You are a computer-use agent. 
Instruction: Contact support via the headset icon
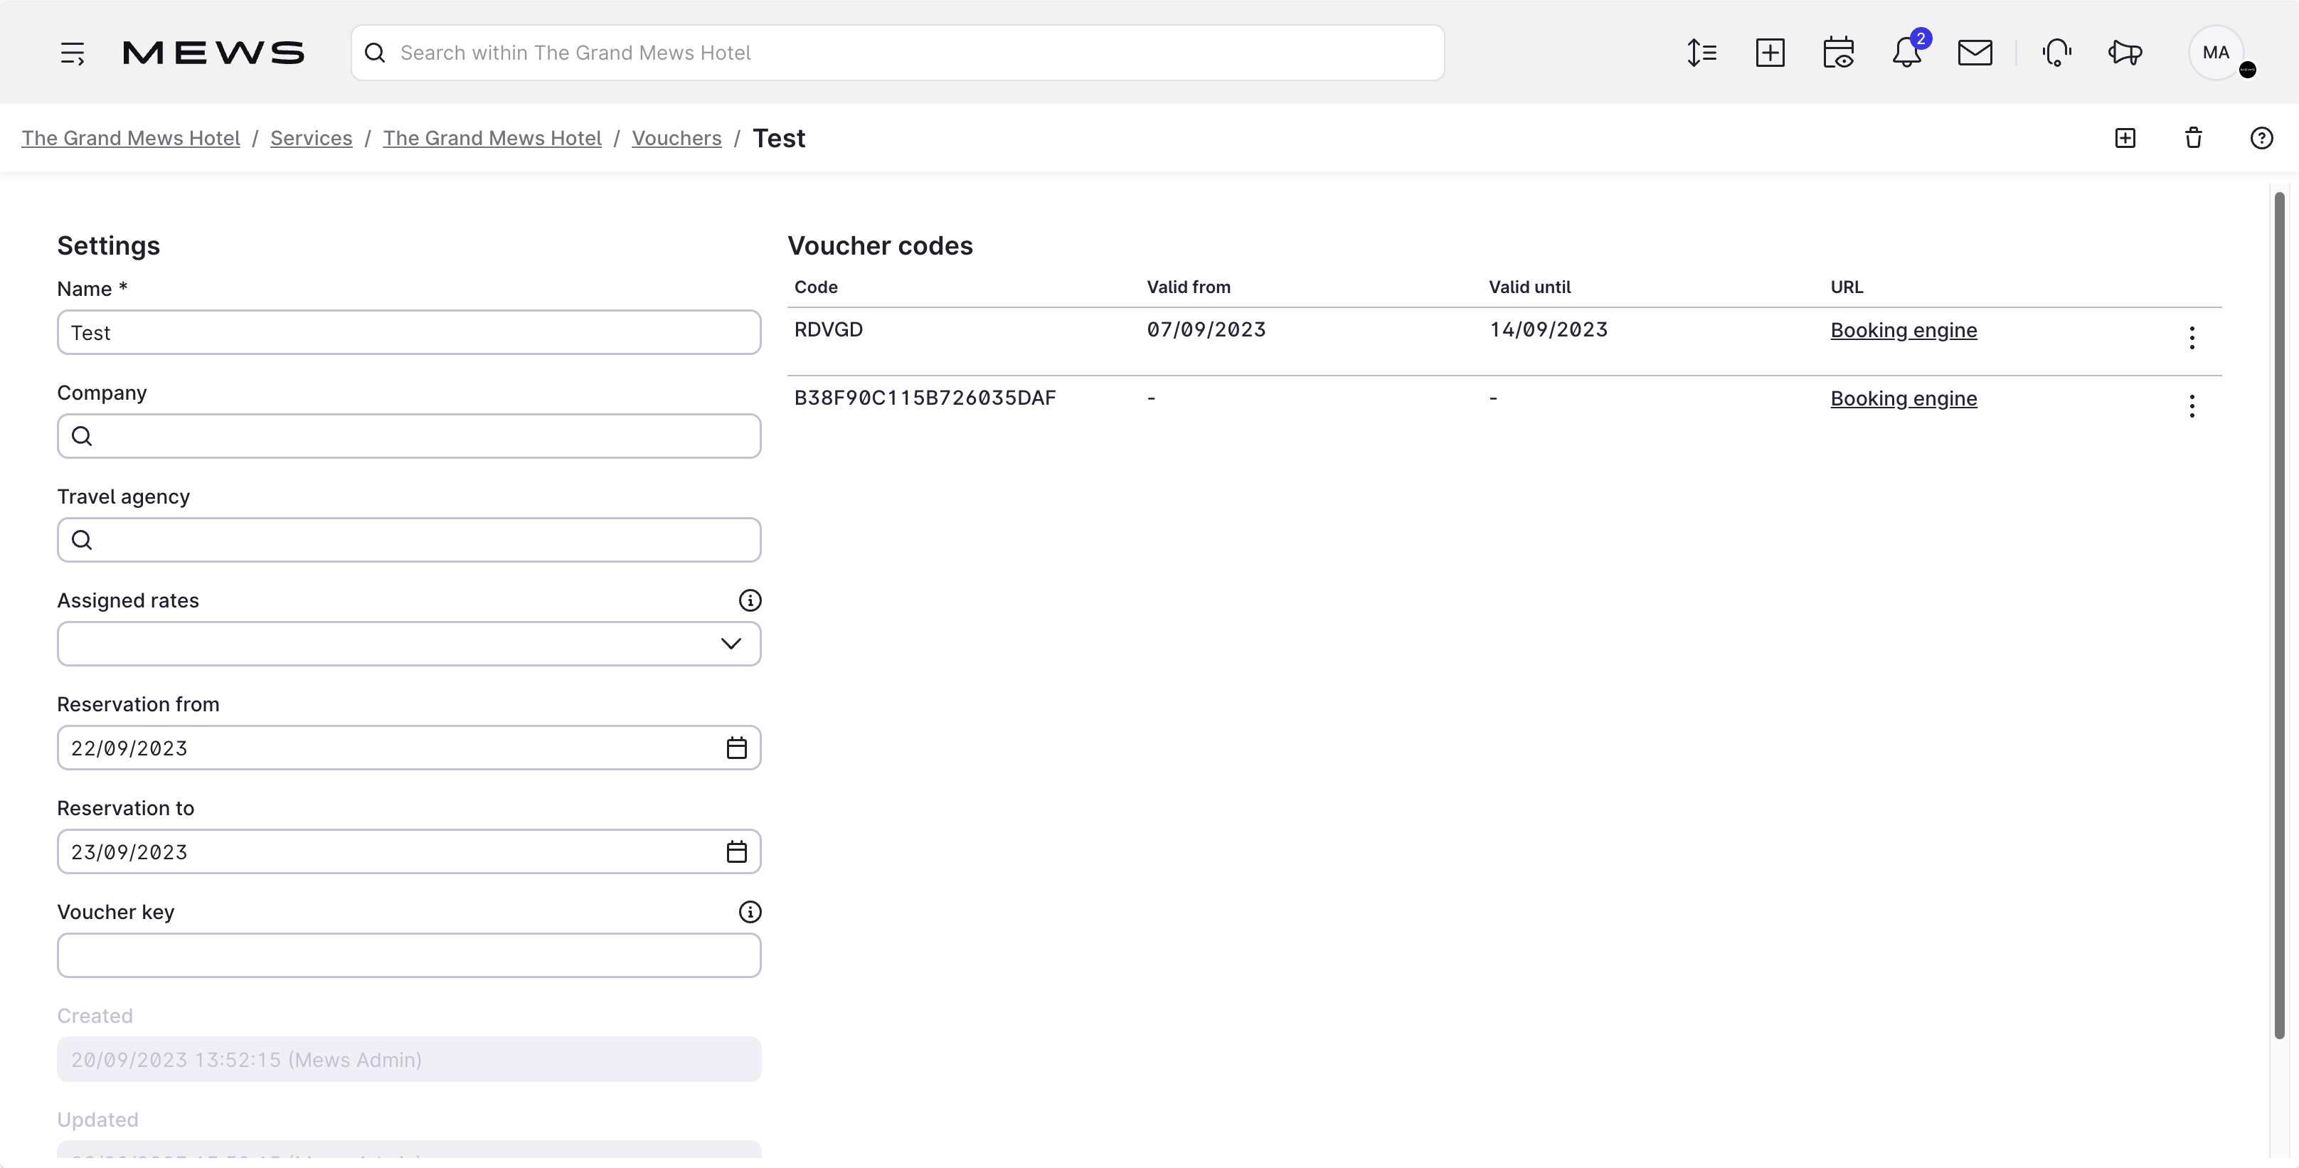(x=2056, y=52)
